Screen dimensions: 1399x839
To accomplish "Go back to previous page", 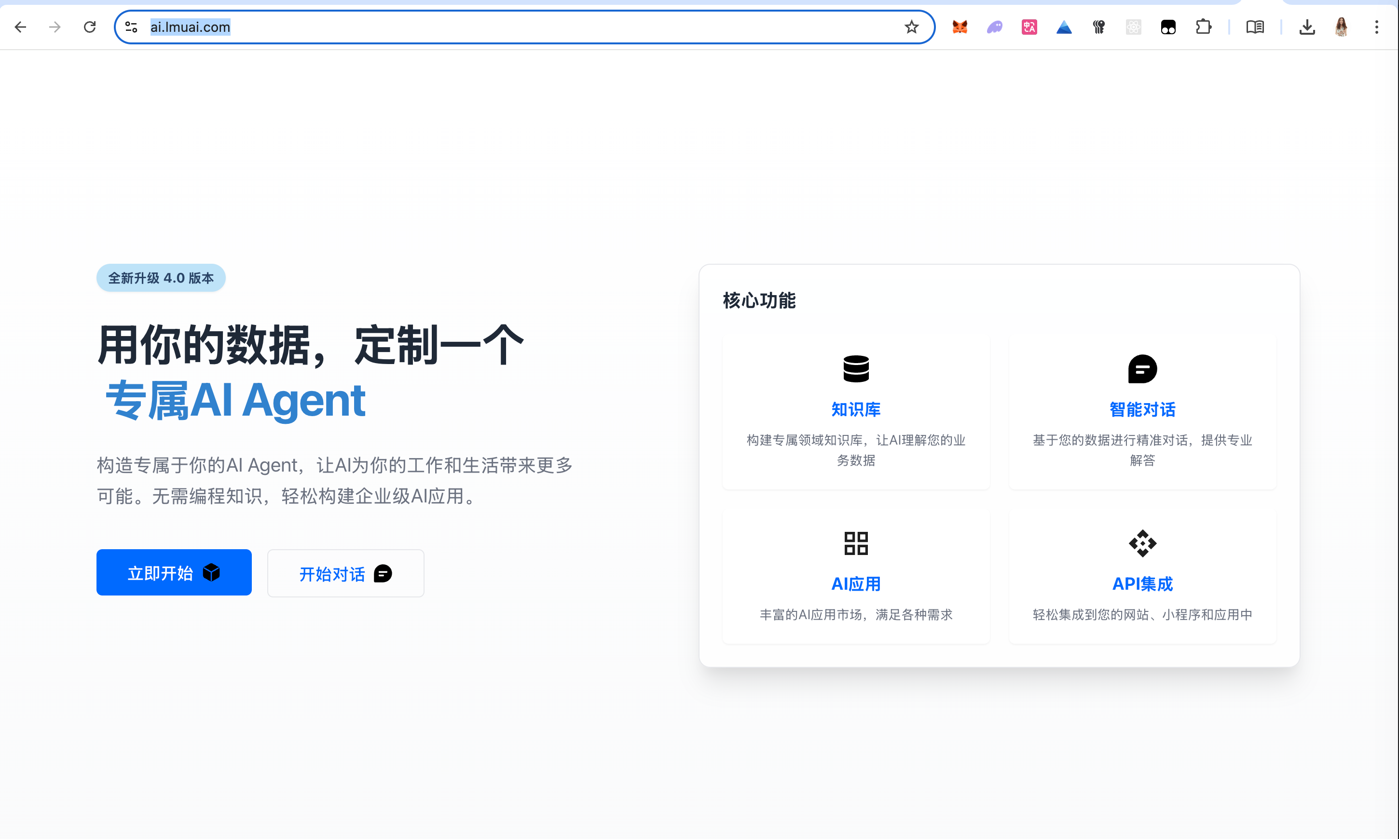I will (20, 27).
